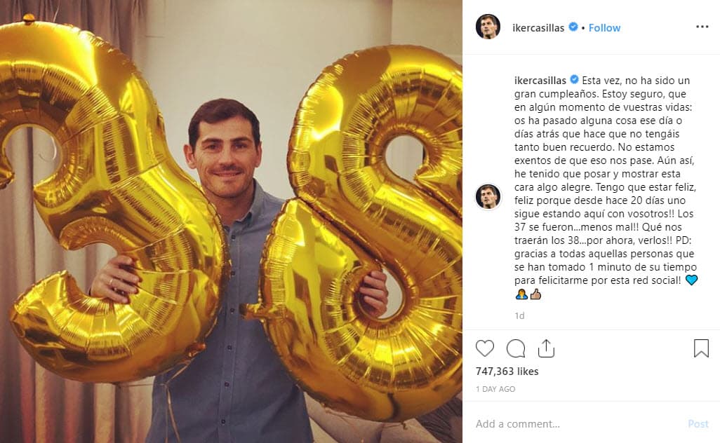Open comments via the speech bubble icon
This screenshot has height=443, width=720.
tap(516, 348)
